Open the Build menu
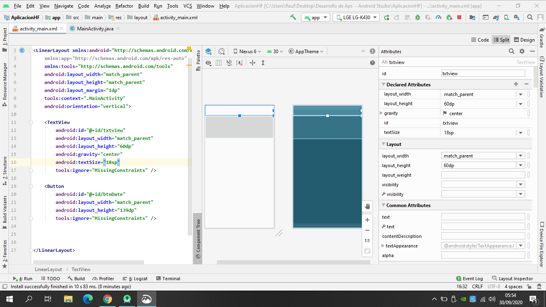546x307 pixels. tap(143, 6)
